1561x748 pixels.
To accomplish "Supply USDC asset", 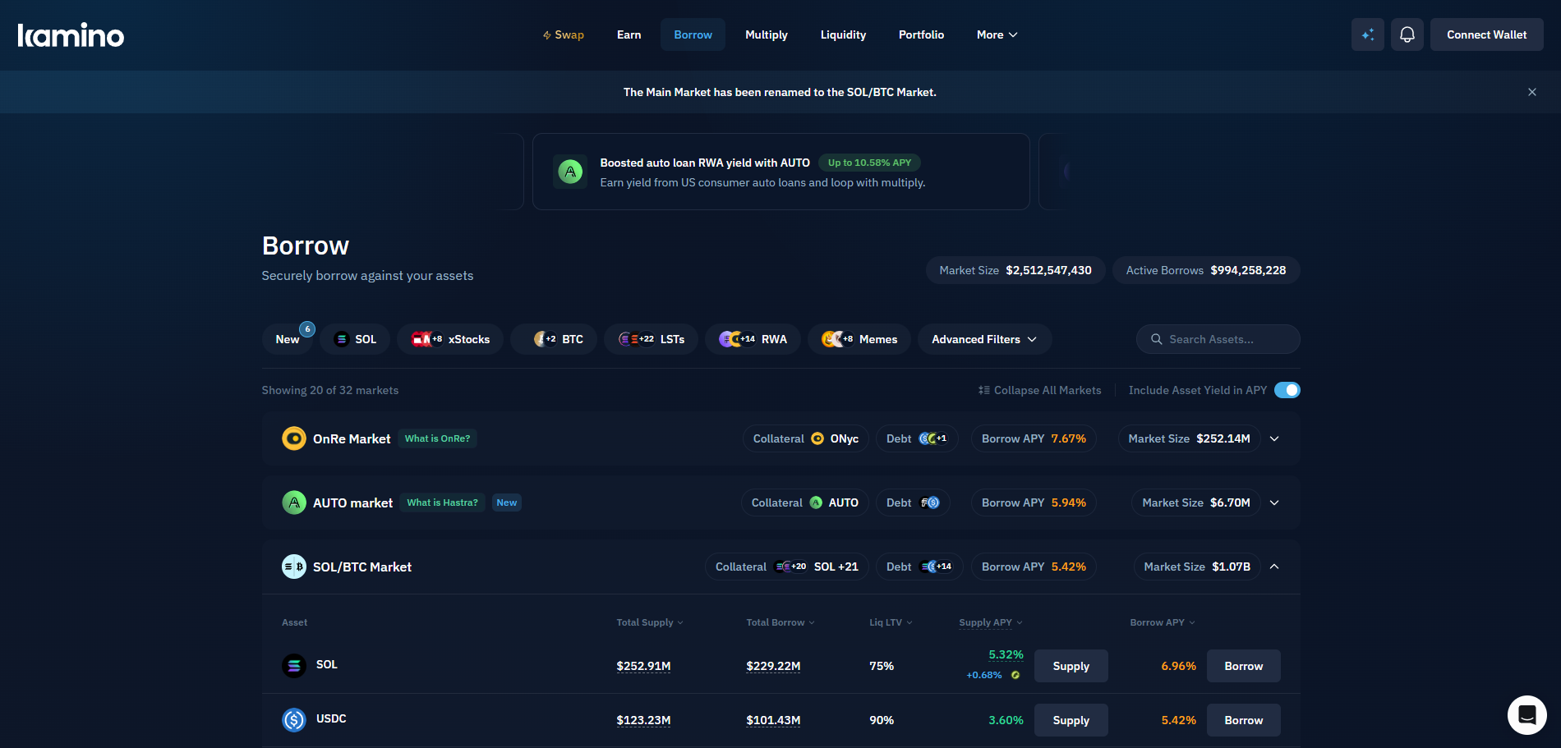I will point(1071,720).
